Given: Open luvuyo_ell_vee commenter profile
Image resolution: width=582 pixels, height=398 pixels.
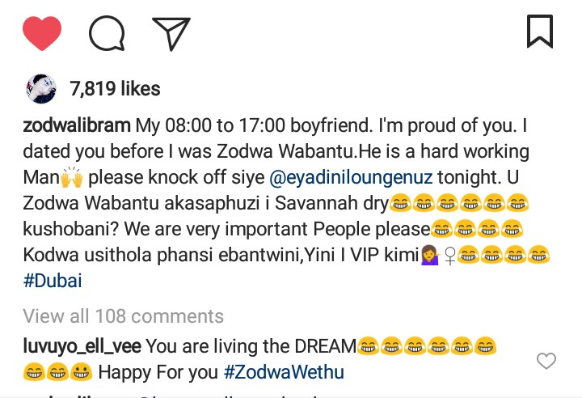Looking at the screenshot, I should point(82,346).
